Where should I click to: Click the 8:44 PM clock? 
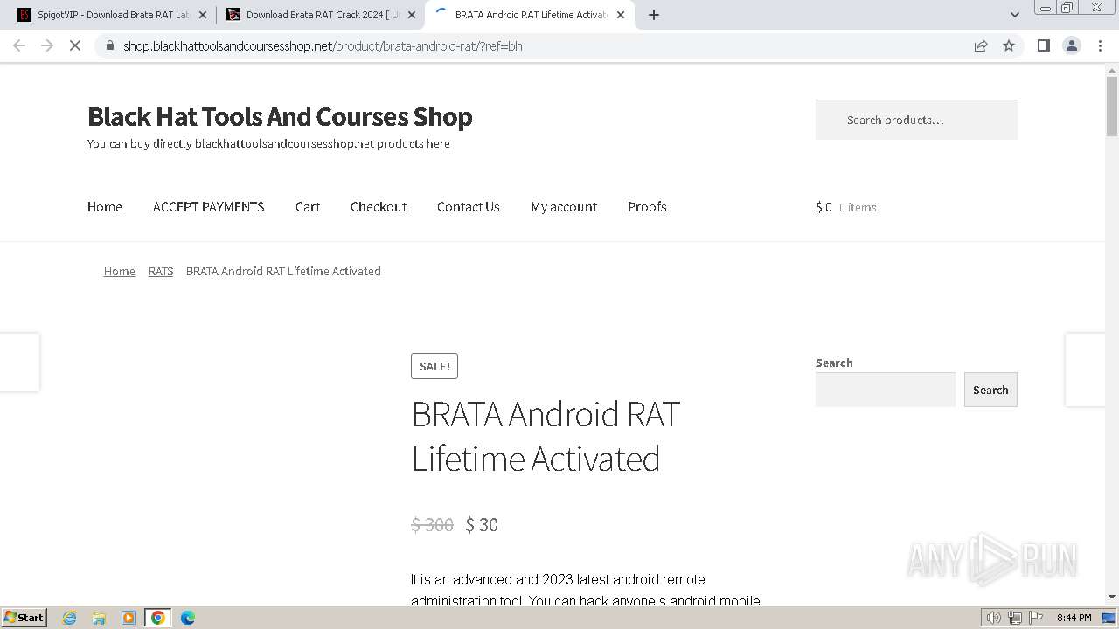(x=1074, y=618)
